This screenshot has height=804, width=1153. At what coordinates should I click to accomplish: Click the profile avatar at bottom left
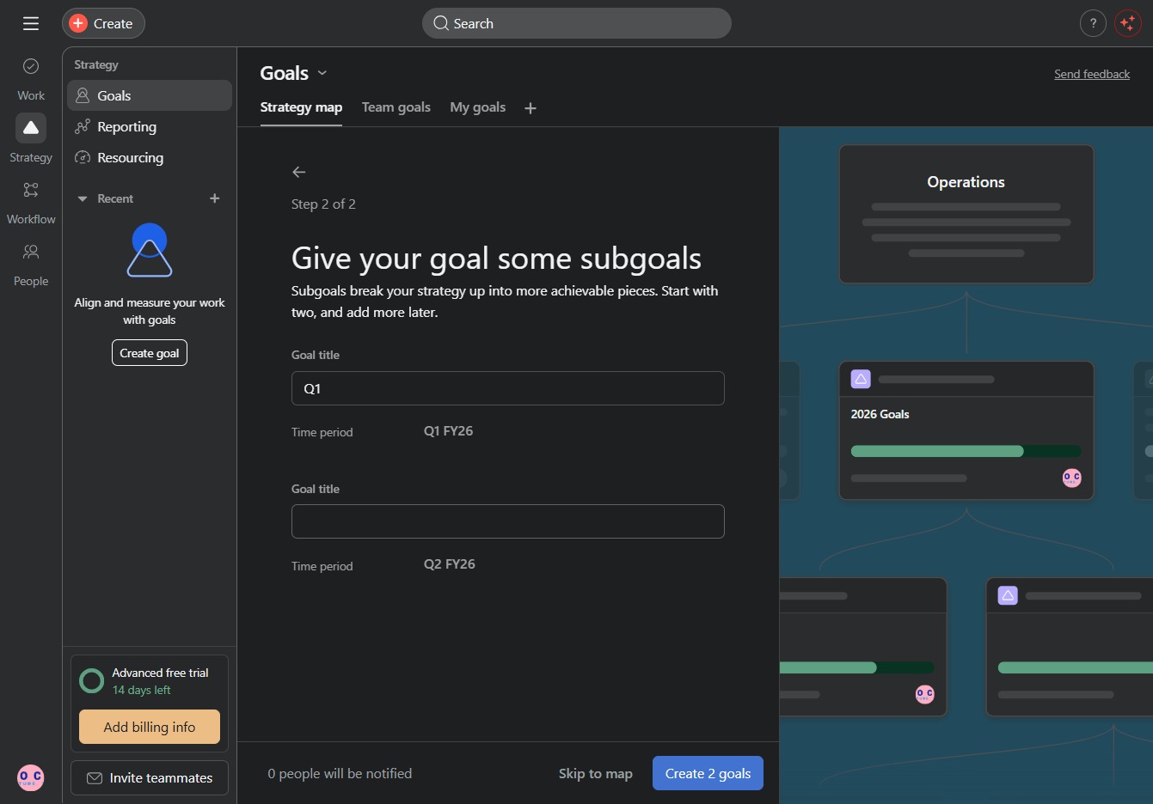coord(31,777)
